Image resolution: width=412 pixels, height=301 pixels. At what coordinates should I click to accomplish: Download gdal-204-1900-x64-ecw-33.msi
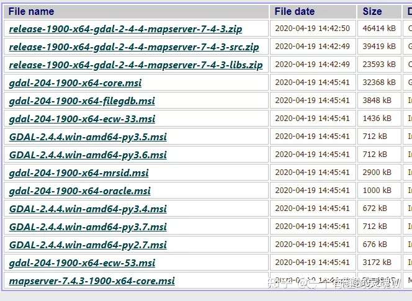[82, 119]
